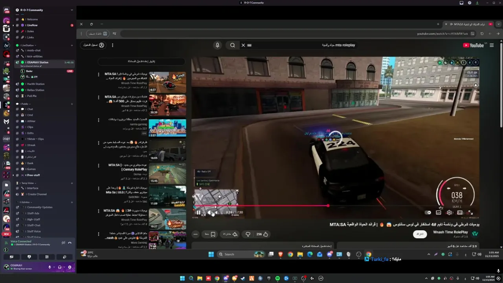Toggle YouTube autoplay switch
Image resolution: width=503 pixels, height=283 pixels.
(428, 213)
